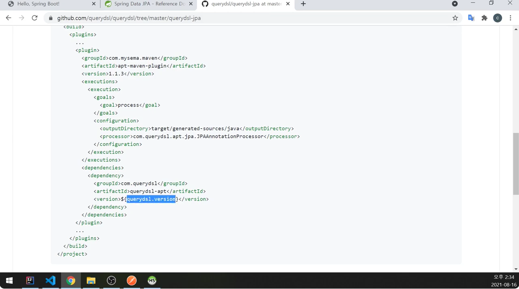Open File Explorer from taskbar
Screen dimensions: 519x289
click(x=91, y=280)
